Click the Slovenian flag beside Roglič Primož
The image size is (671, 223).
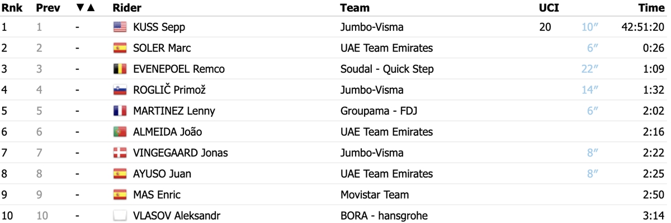[120, 90]
